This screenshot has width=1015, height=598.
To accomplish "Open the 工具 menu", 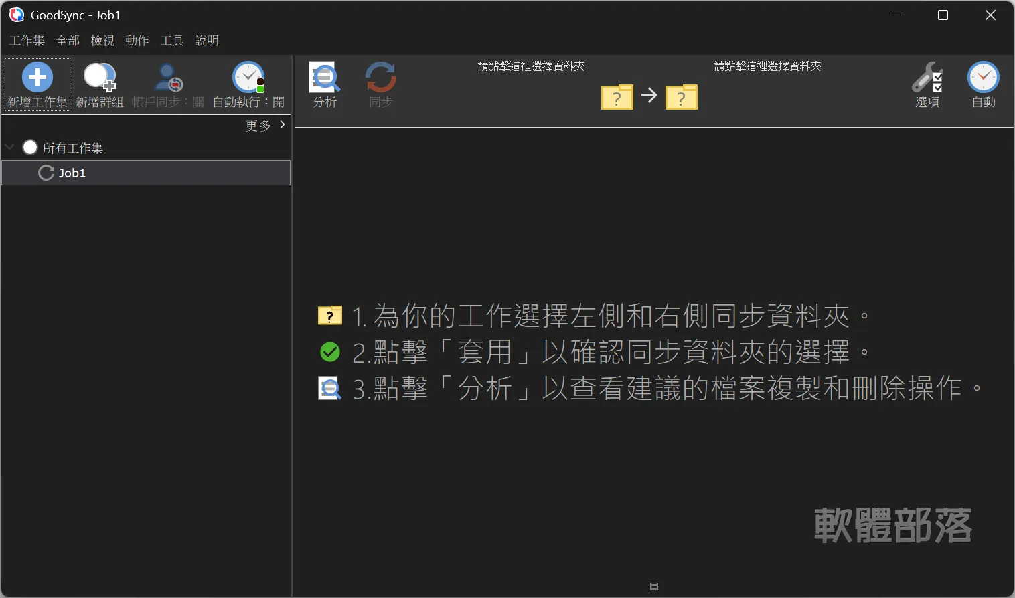I will coord(172,41).
